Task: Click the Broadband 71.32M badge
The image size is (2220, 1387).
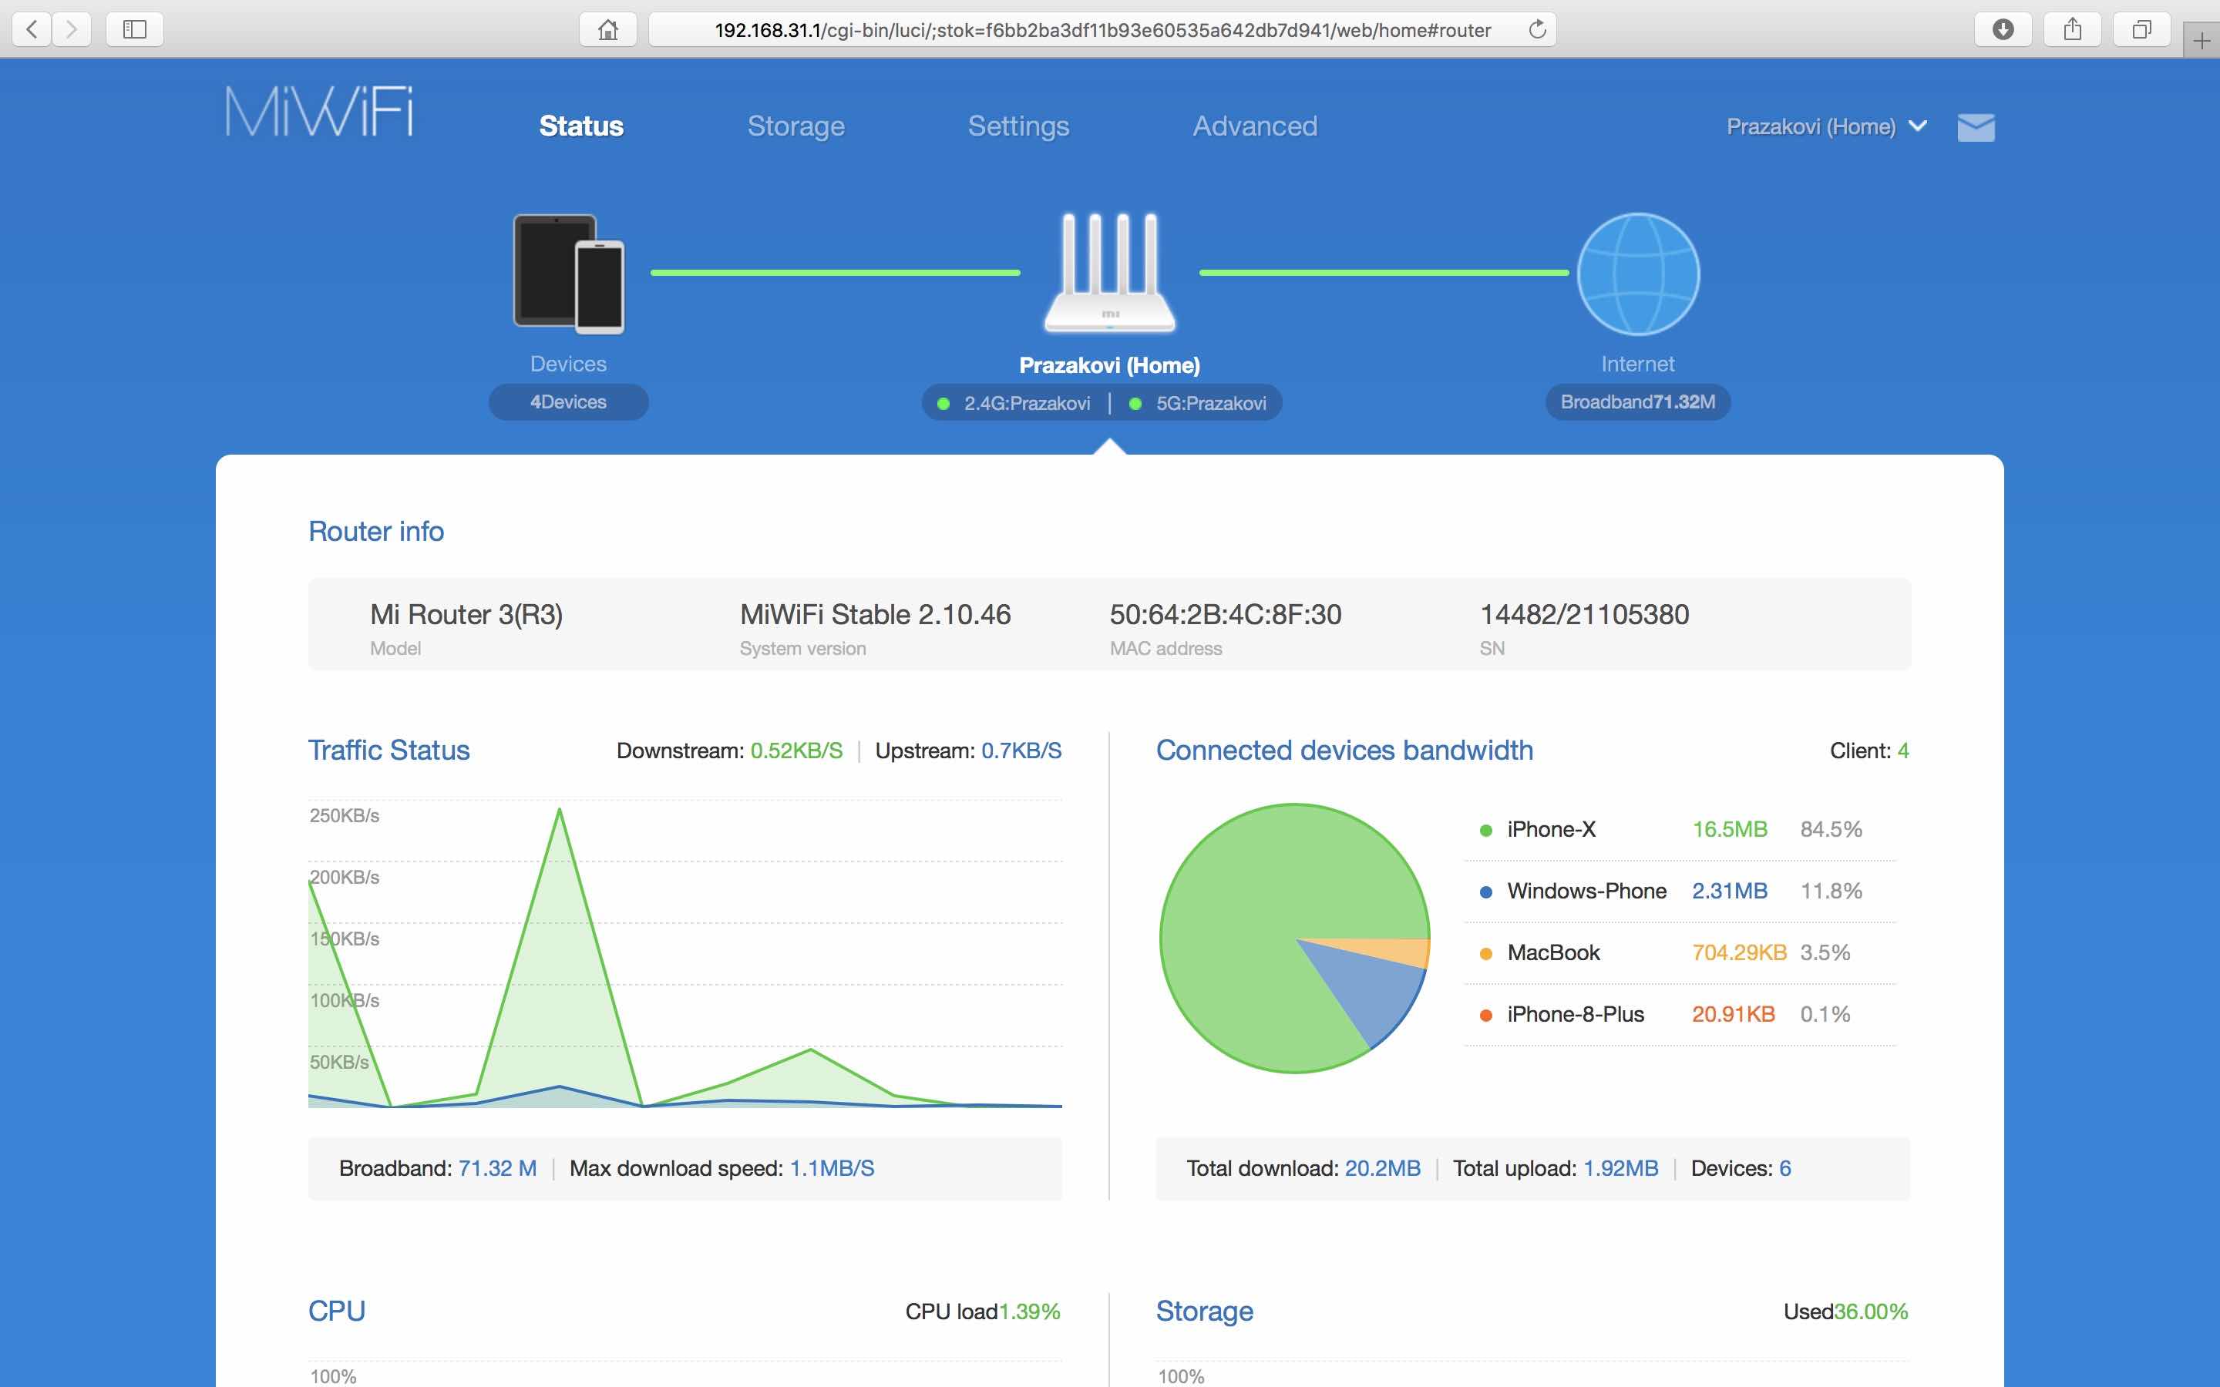Action: point(1637,401)
